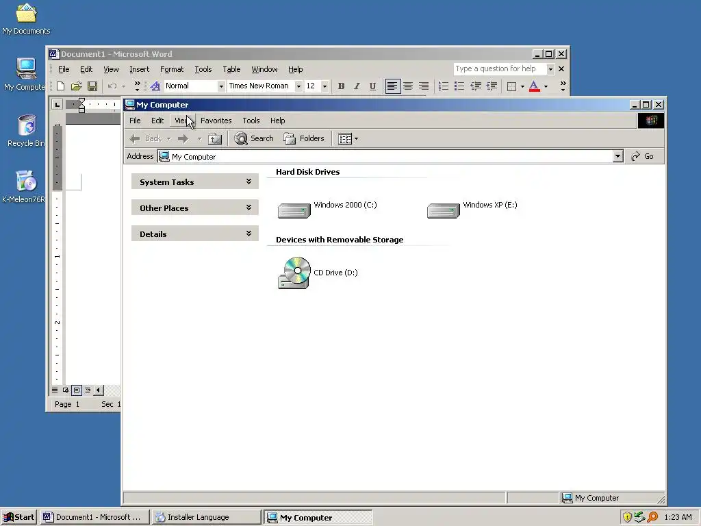Open Styles and Formatting icon in Word
Viewport: 701px width, 526px height.
pyautogui.click(x=155, y=86)
